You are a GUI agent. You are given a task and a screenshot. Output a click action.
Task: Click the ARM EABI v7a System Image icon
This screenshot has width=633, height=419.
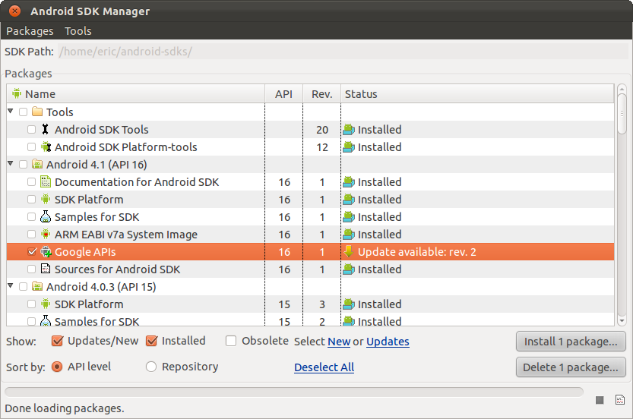pyautogui.click(x=46, y=235)
